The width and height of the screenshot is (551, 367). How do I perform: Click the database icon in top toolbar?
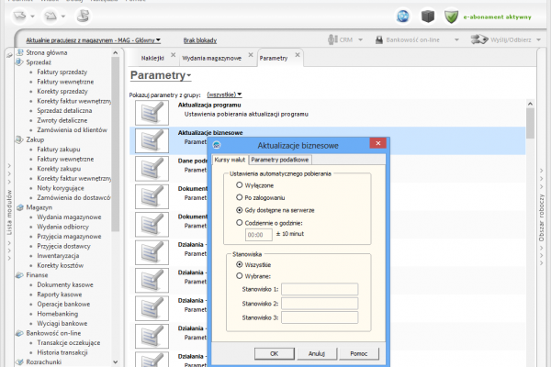(x=84, y=16)
